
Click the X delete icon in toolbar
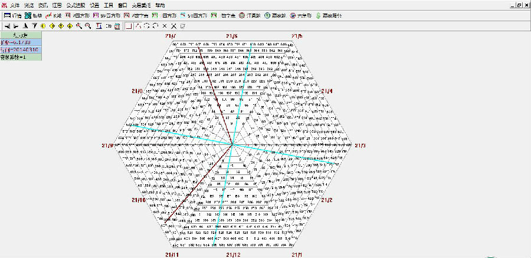165,26
